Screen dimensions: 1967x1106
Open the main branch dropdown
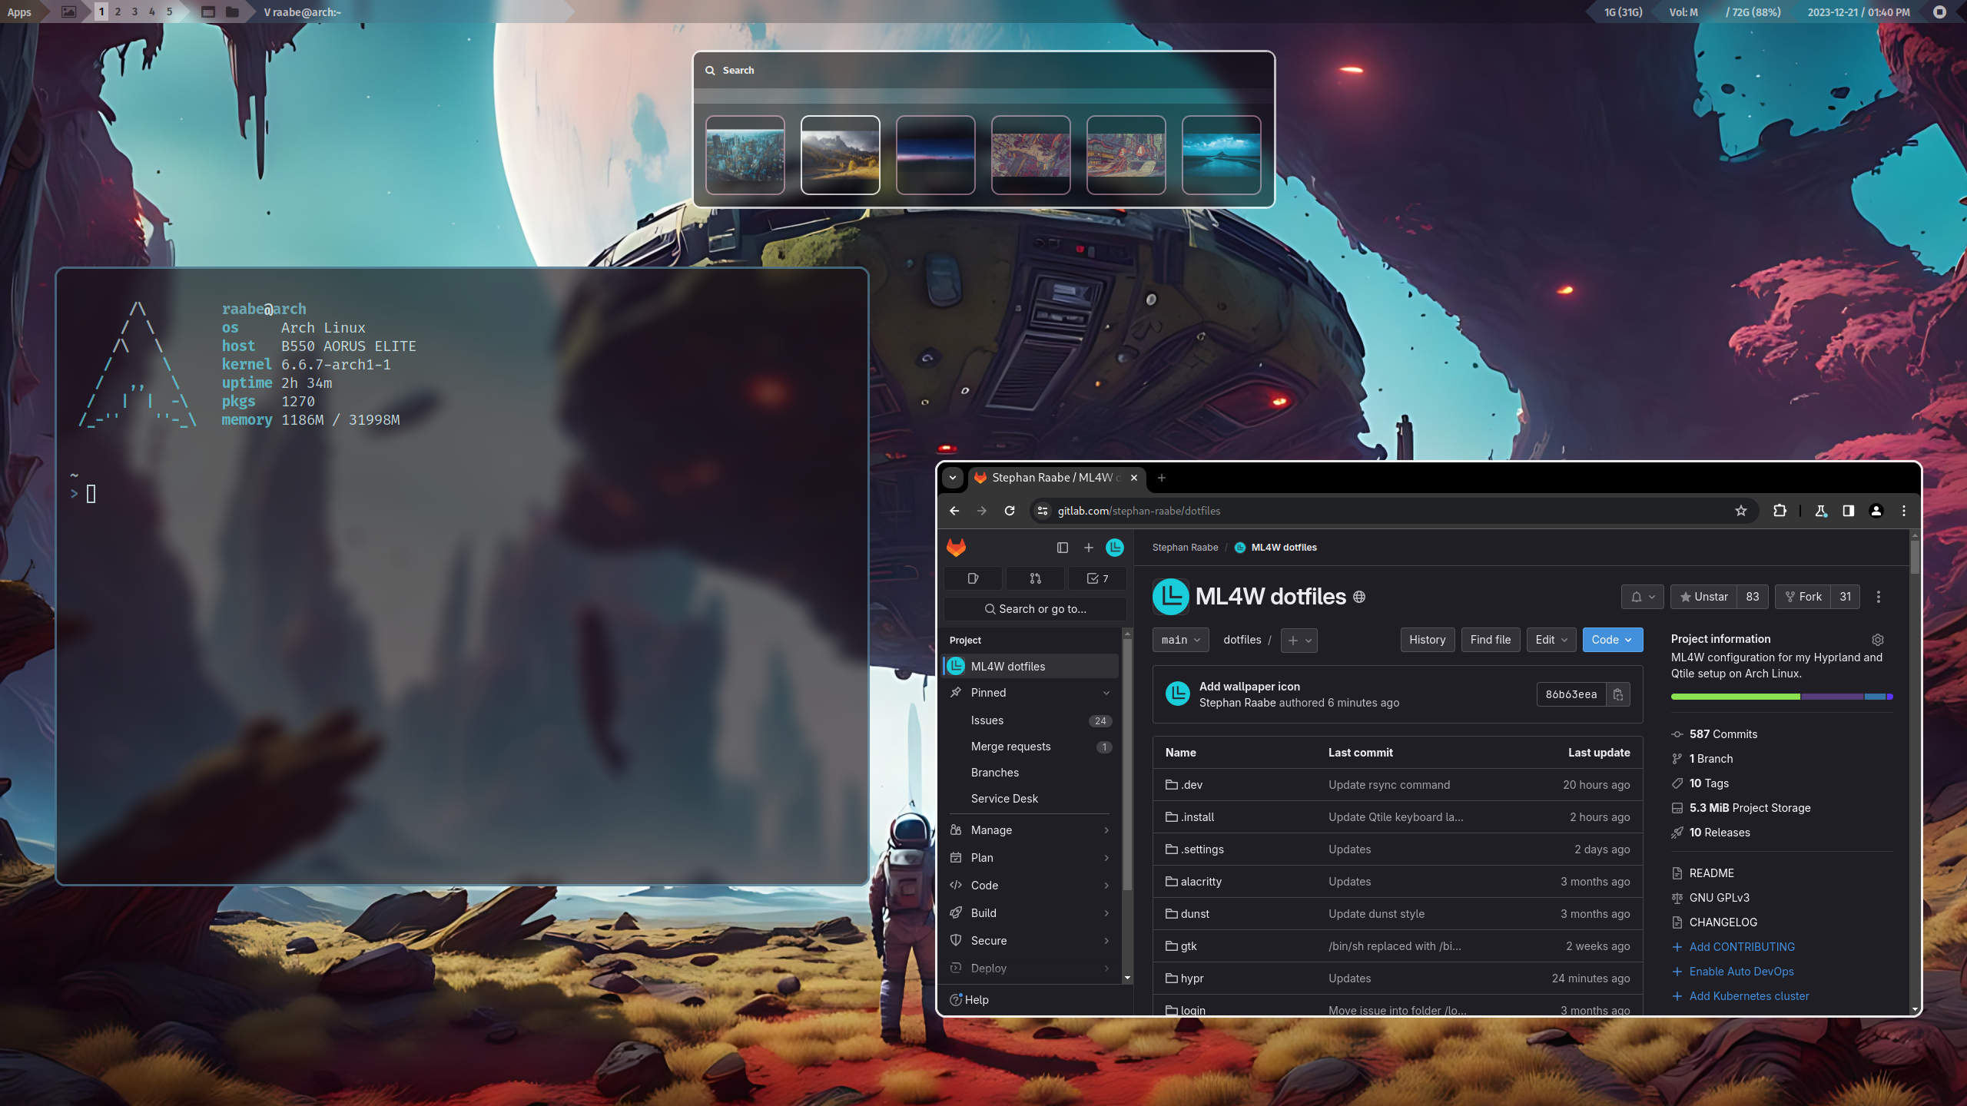(x=1180, y=640)
